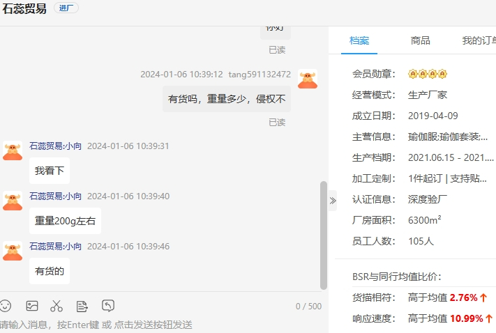Click 石蕊贸易:小向 name at 10:39:40
Image resolution: width=496 pixels, height=333 pixels.
[x=55, y=196]
